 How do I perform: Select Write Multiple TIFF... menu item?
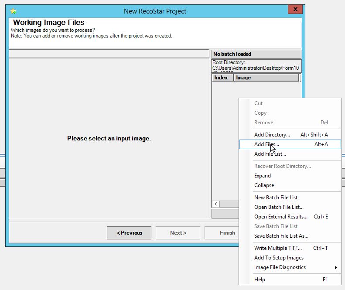click(290, 248)
